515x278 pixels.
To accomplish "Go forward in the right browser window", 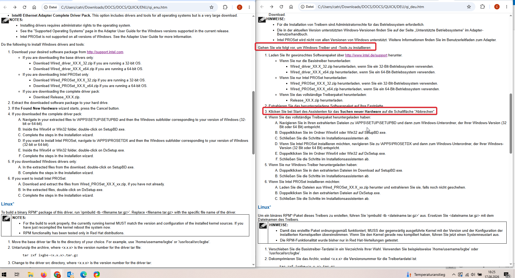I will pyautogui.click(x=272, y=7).
